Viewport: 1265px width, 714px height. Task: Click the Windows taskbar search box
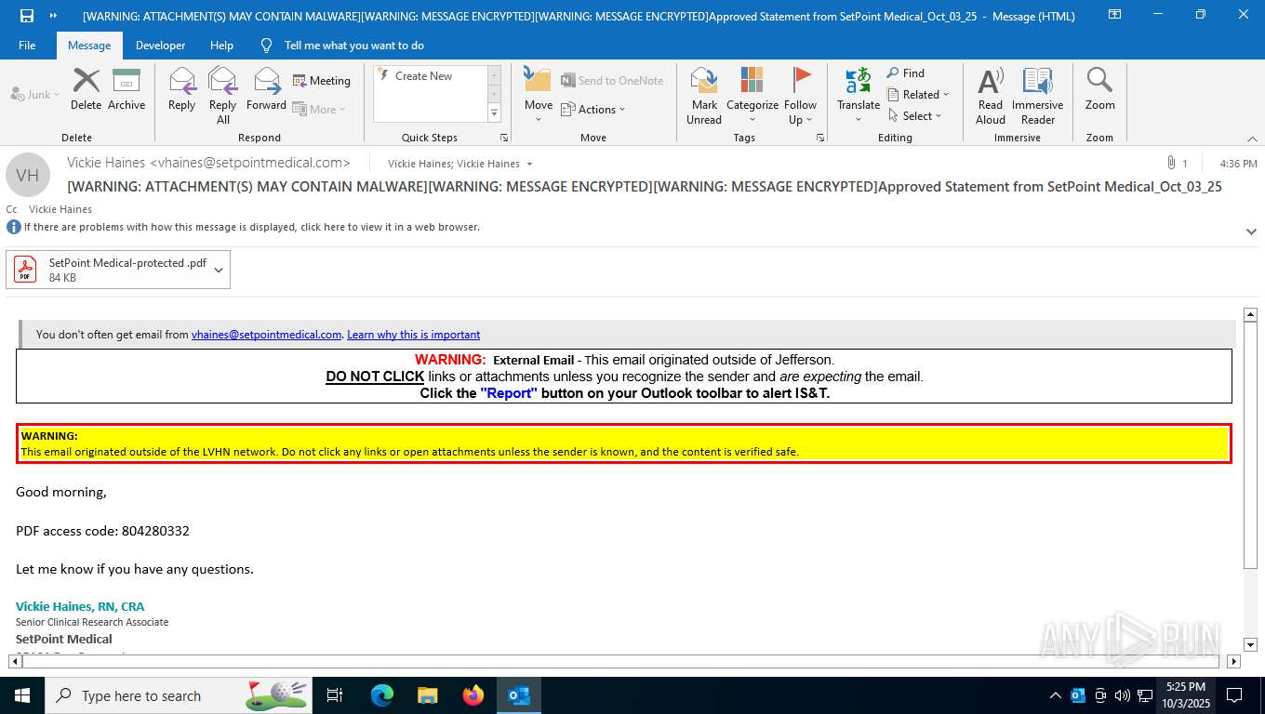click(x=180, y=695)
